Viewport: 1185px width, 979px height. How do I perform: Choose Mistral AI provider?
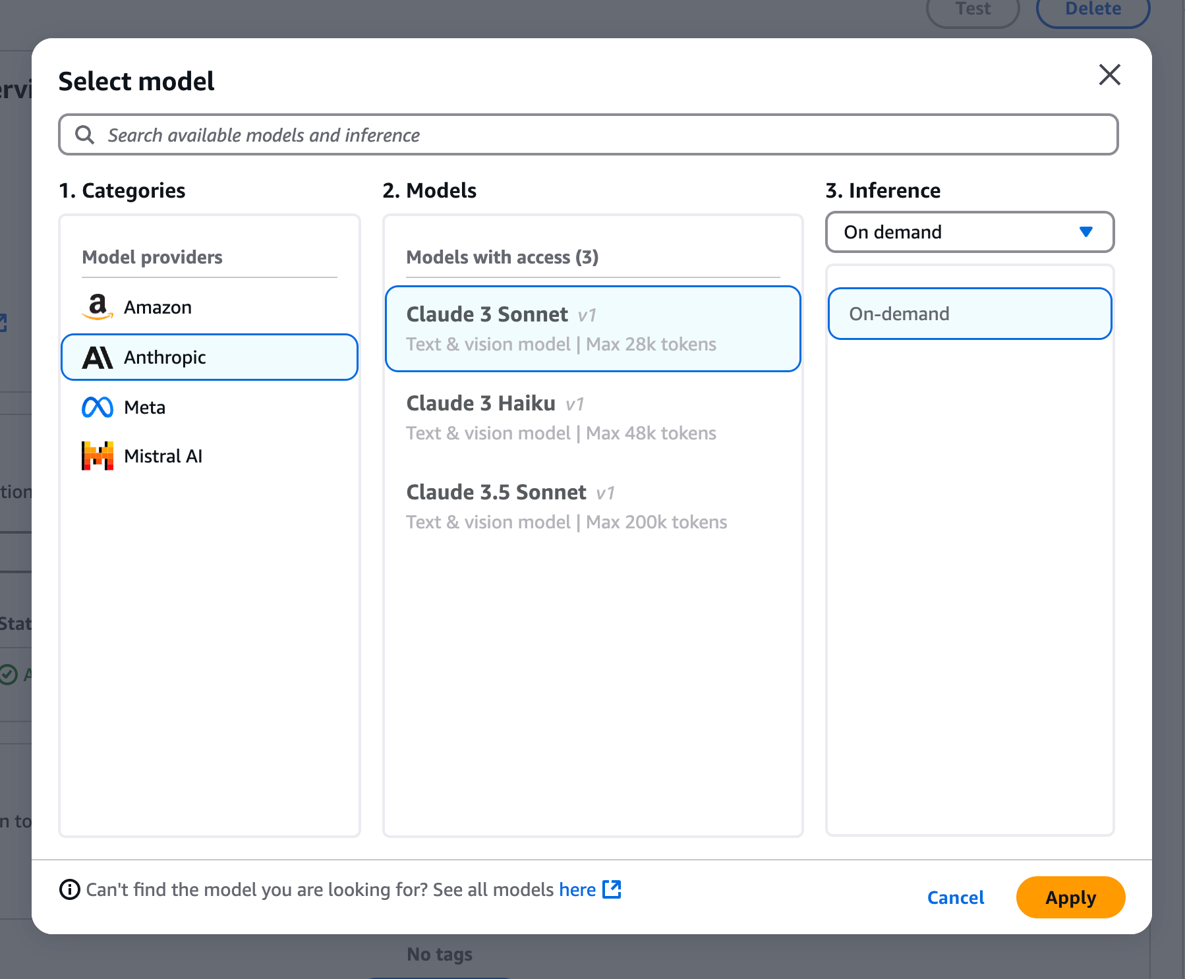pyautogui.click(x=163, y=456)
